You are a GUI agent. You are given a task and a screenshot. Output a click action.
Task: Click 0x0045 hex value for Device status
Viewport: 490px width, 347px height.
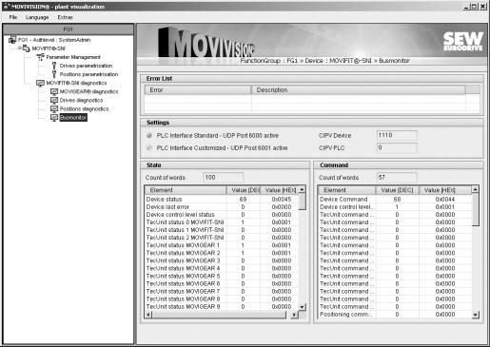(282, 200)
